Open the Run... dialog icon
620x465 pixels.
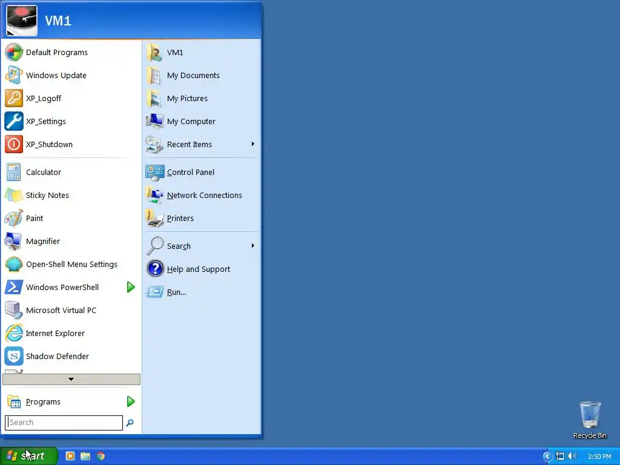[154, 292]
